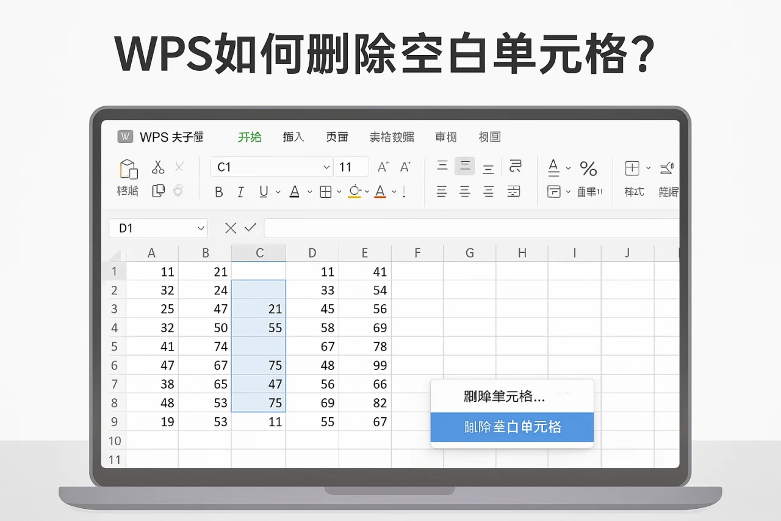This screenshot has height=521, width=781.
Task: Click the 样式 styles button
Action: point(634,191)
